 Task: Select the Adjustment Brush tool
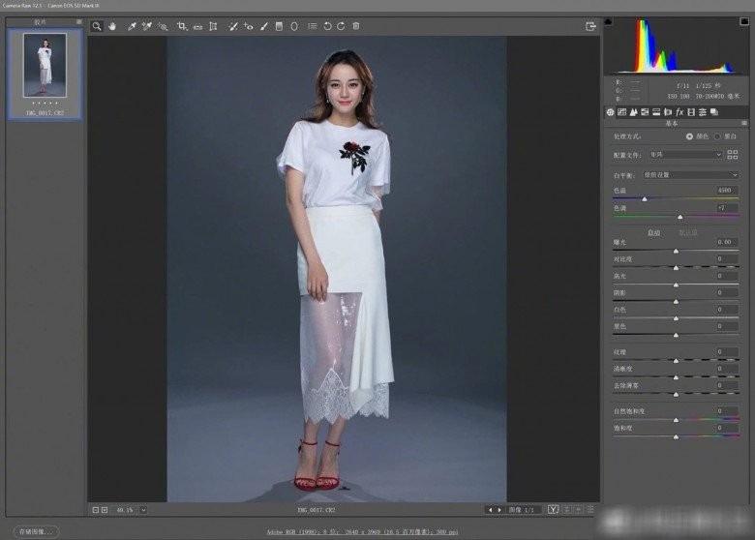(x=263, y=26)
